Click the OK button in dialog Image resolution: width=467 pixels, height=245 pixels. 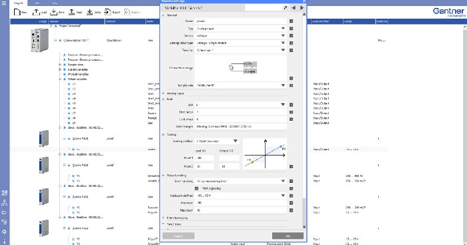coord(288,236)
